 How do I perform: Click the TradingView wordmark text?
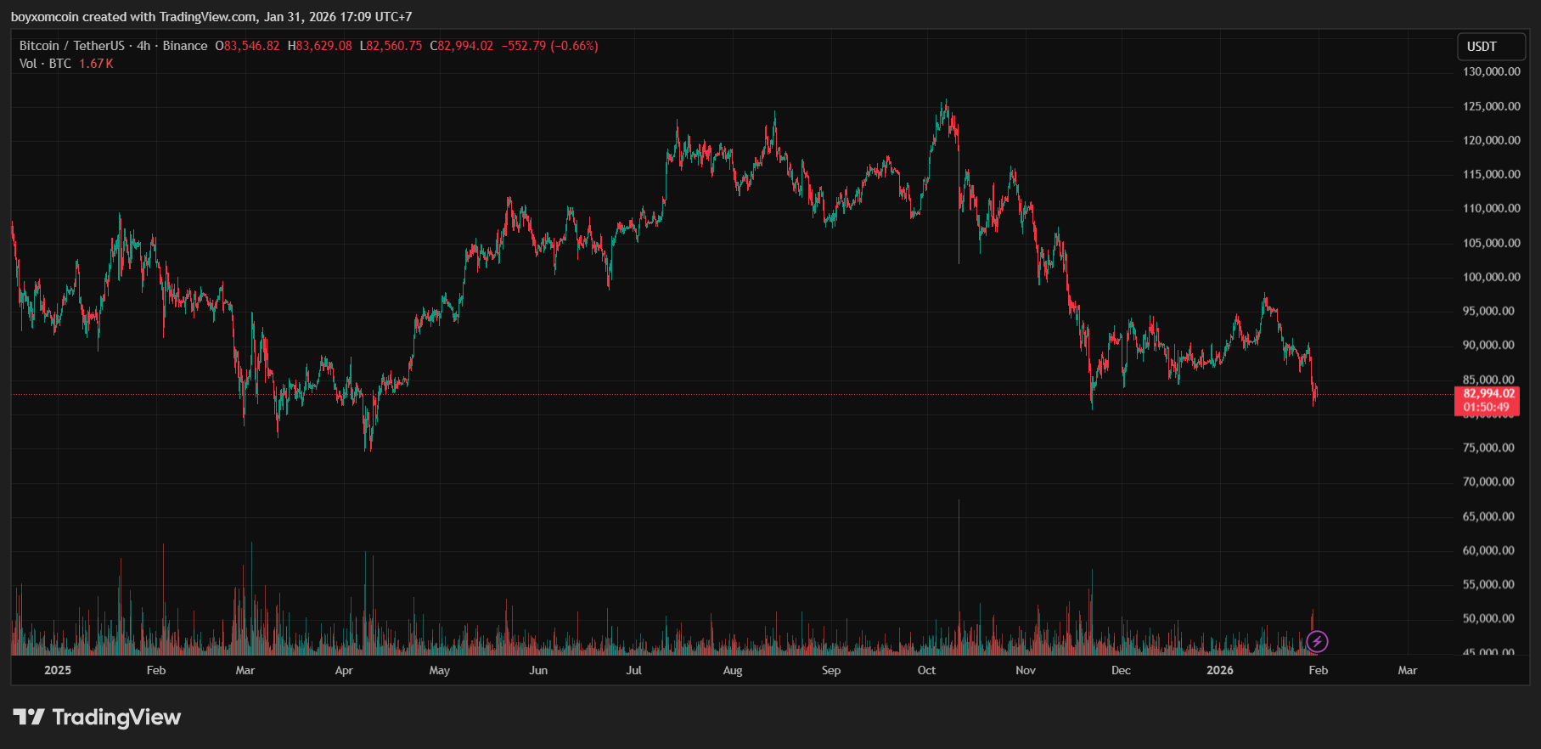pos(116,718)
